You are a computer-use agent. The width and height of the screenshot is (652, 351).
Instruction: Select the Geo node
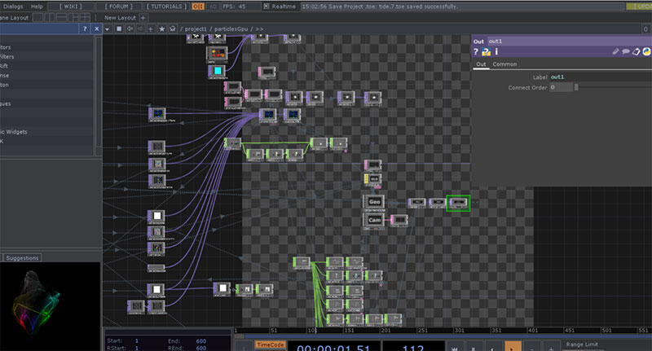coord(373,202)
